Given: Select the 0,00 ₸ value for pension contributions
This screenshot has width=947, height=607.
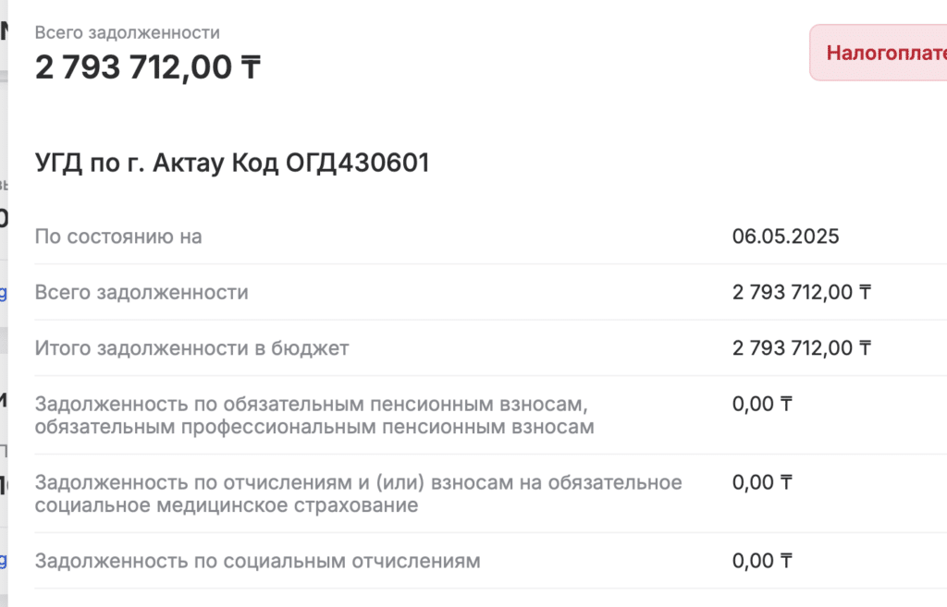Looking at the screenshot, I should [x=762, y=404].
